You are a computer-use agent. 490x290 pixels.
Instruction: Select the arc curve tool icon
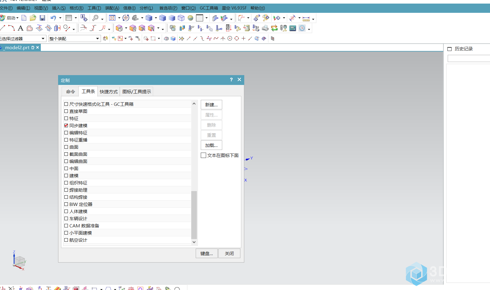pos(12,28)
